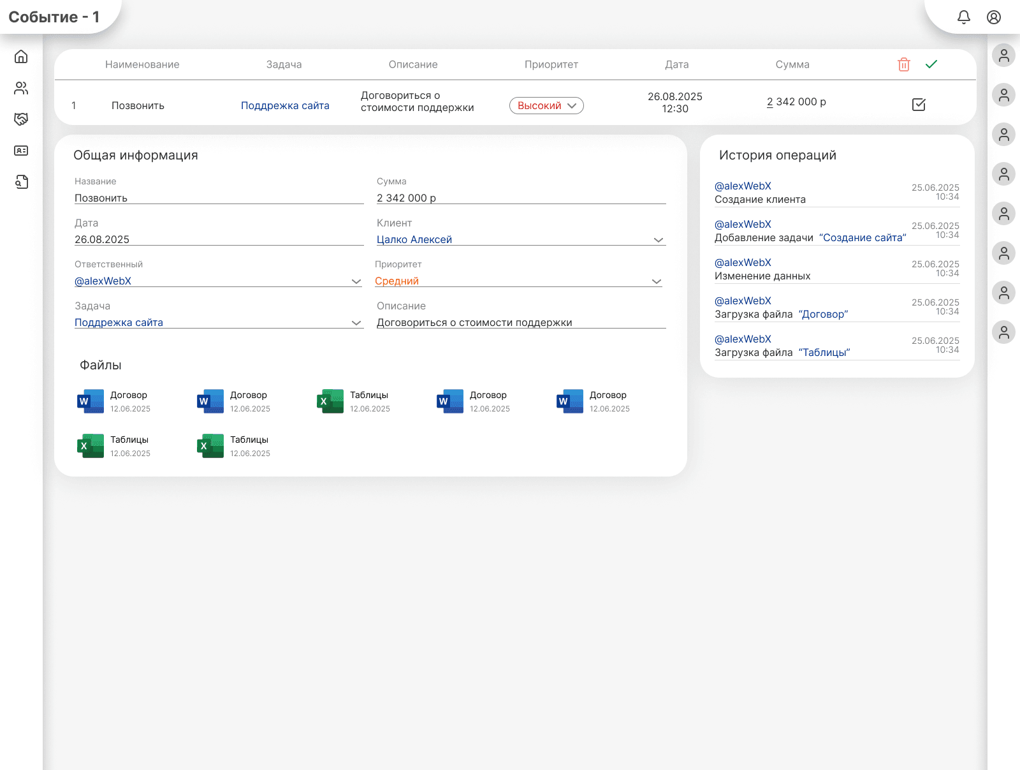Viewport: 1020px width, 770px height.
Task: Open the Высокий priority dropdown
Action: [546, 106]
